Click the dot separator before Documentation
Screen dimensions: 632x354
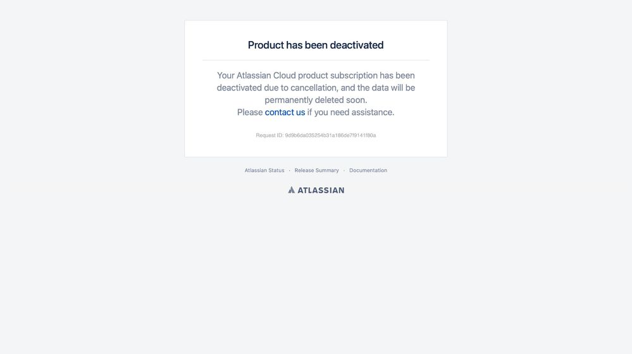(x=344, y=171)
